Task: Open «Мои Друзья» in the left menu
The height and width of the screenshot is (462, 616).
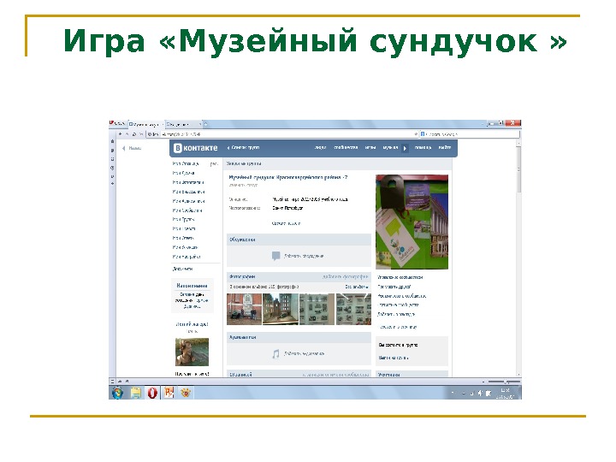Action: point(183,173)
